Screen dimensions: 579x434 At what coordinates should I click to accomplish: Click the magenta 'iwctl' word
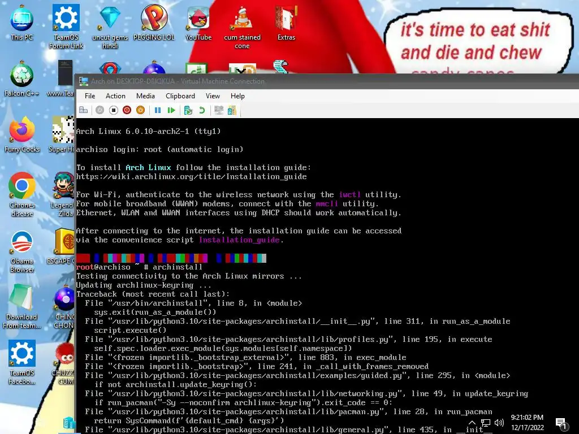pyautogui.click(x=349, y=194)
